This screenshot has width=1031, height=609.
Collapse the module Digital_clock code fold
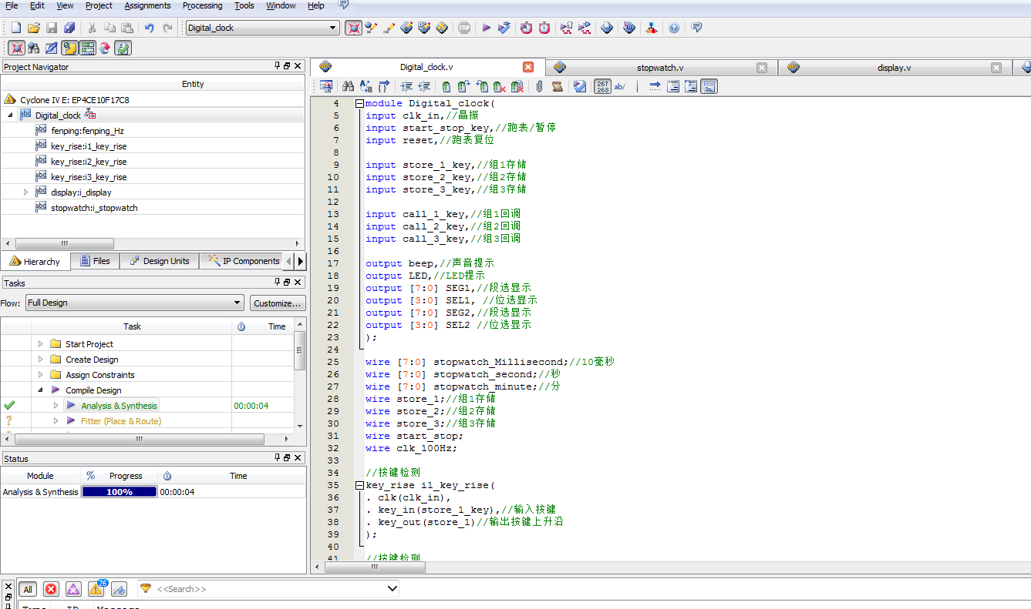[x=359, y=103]
